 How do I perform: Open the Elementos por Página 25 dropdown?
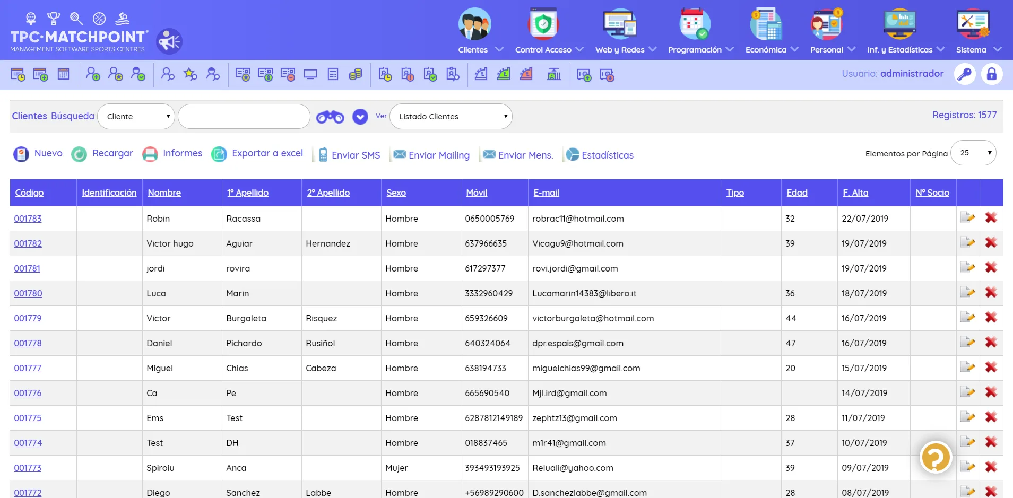[x=973, y=153]
